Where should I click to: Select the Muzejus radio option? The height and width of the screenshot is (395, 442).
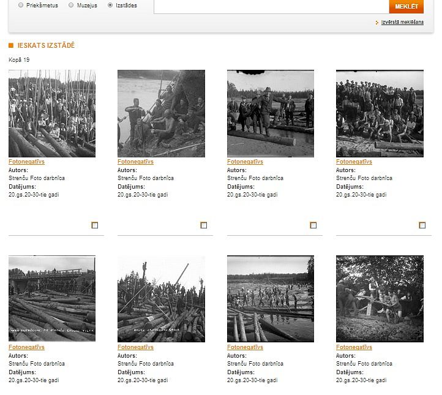pyautogui.click(x=71, y=5)
